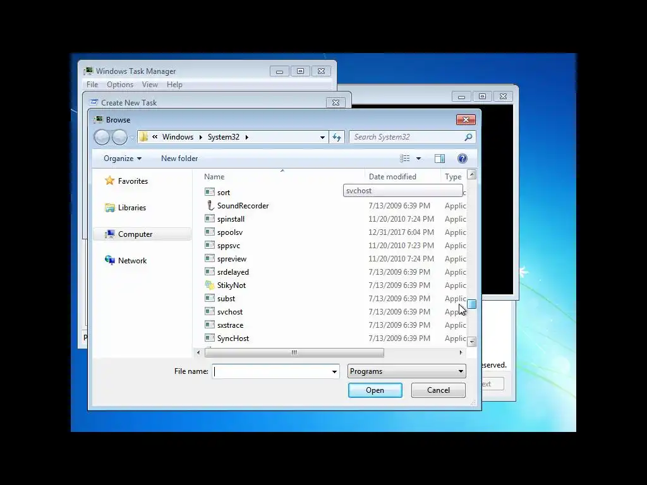Click the Task Manager title bar icon
Viewport: 647px width, 485px height.
(88, 71)
